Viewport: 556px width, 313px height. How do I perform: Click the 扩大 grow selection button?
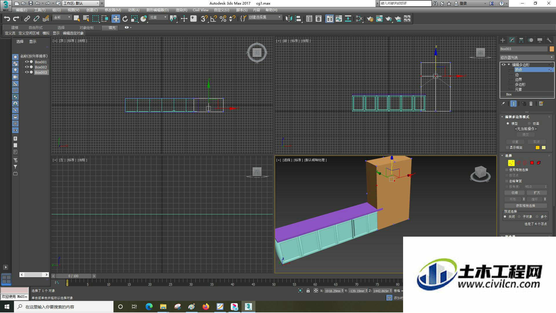click(537, 193)
